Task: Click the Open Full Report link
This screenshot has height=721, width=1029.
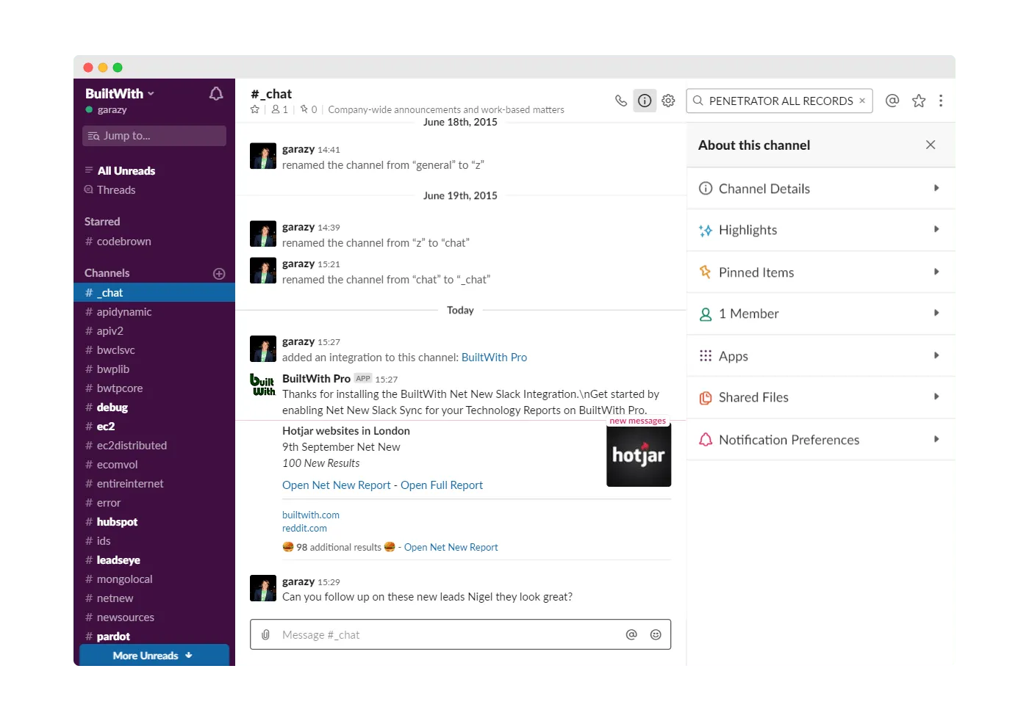Action: click(x=441, y=485)
